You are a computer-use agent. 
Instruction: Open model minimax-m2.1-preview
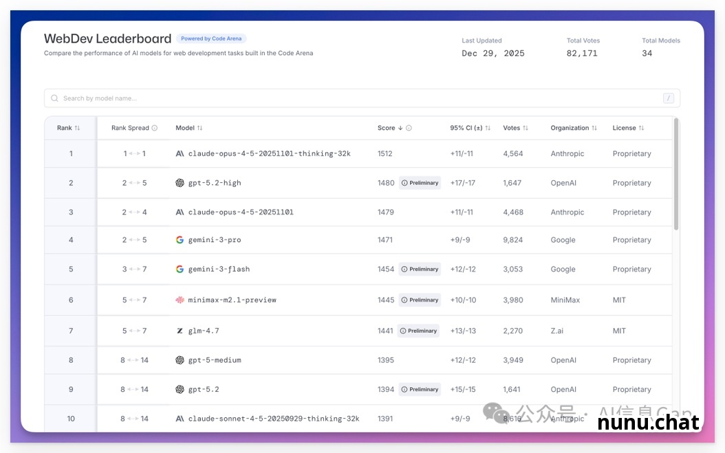pos(232,300)
